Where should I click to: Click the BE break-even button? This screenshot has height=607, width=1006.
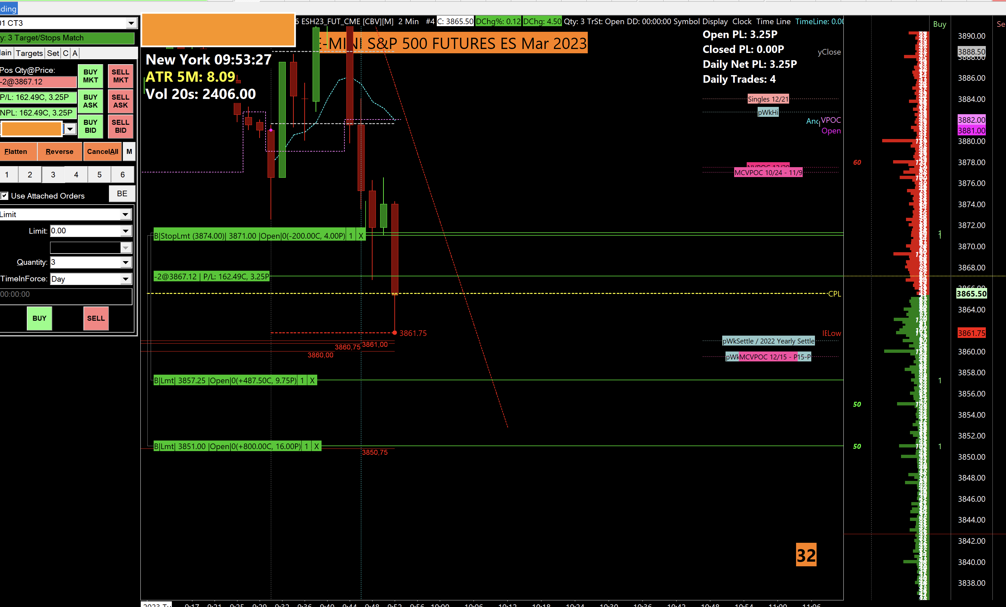[122, 194]
